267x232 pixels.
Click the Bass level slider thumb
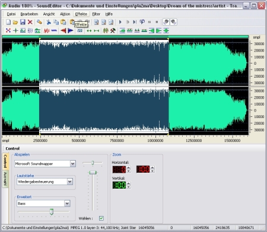click(52, 212)
